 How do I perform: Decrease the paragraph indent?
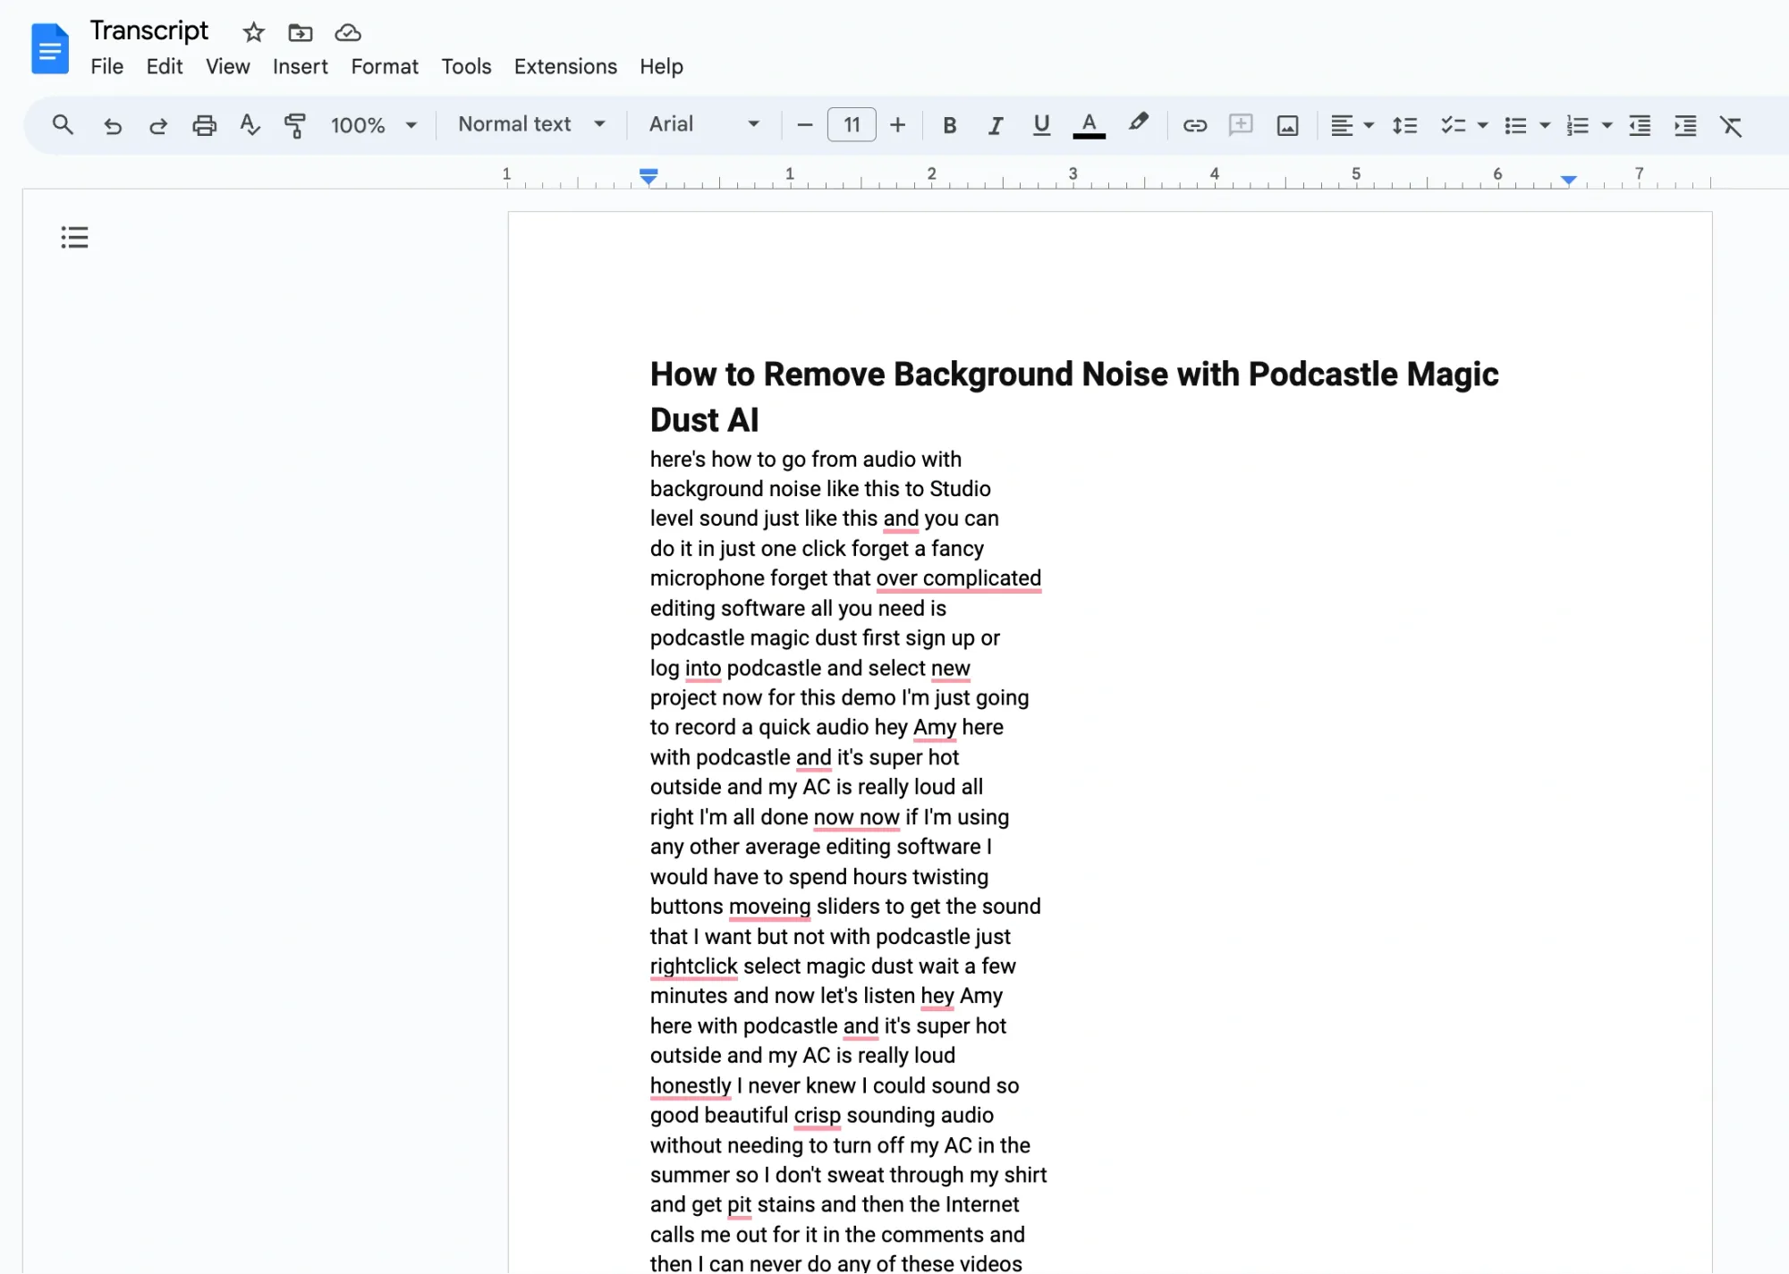(x=1640, y=125)
